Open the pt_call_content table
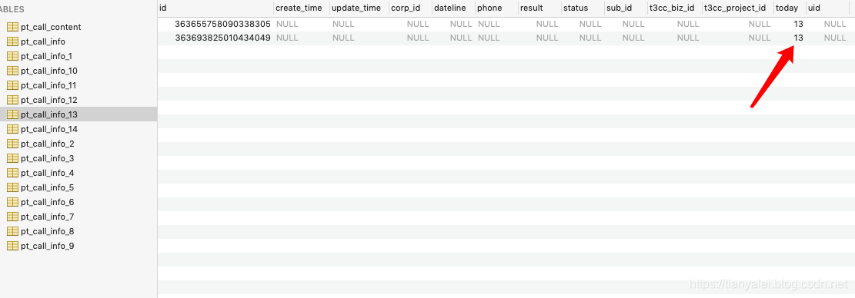 coord(52,27)
